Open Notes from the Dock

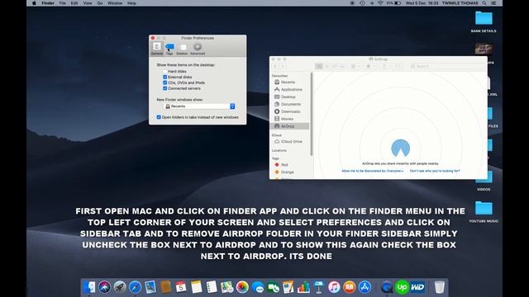tap(197, 287)
